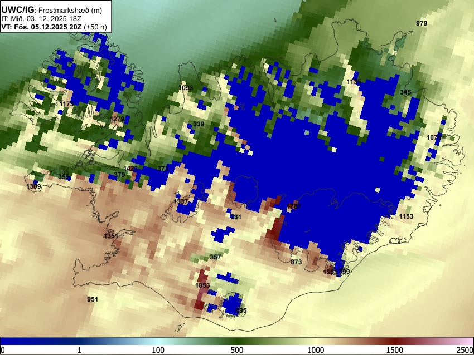Click the freezing level value 1153

[406, 216]
